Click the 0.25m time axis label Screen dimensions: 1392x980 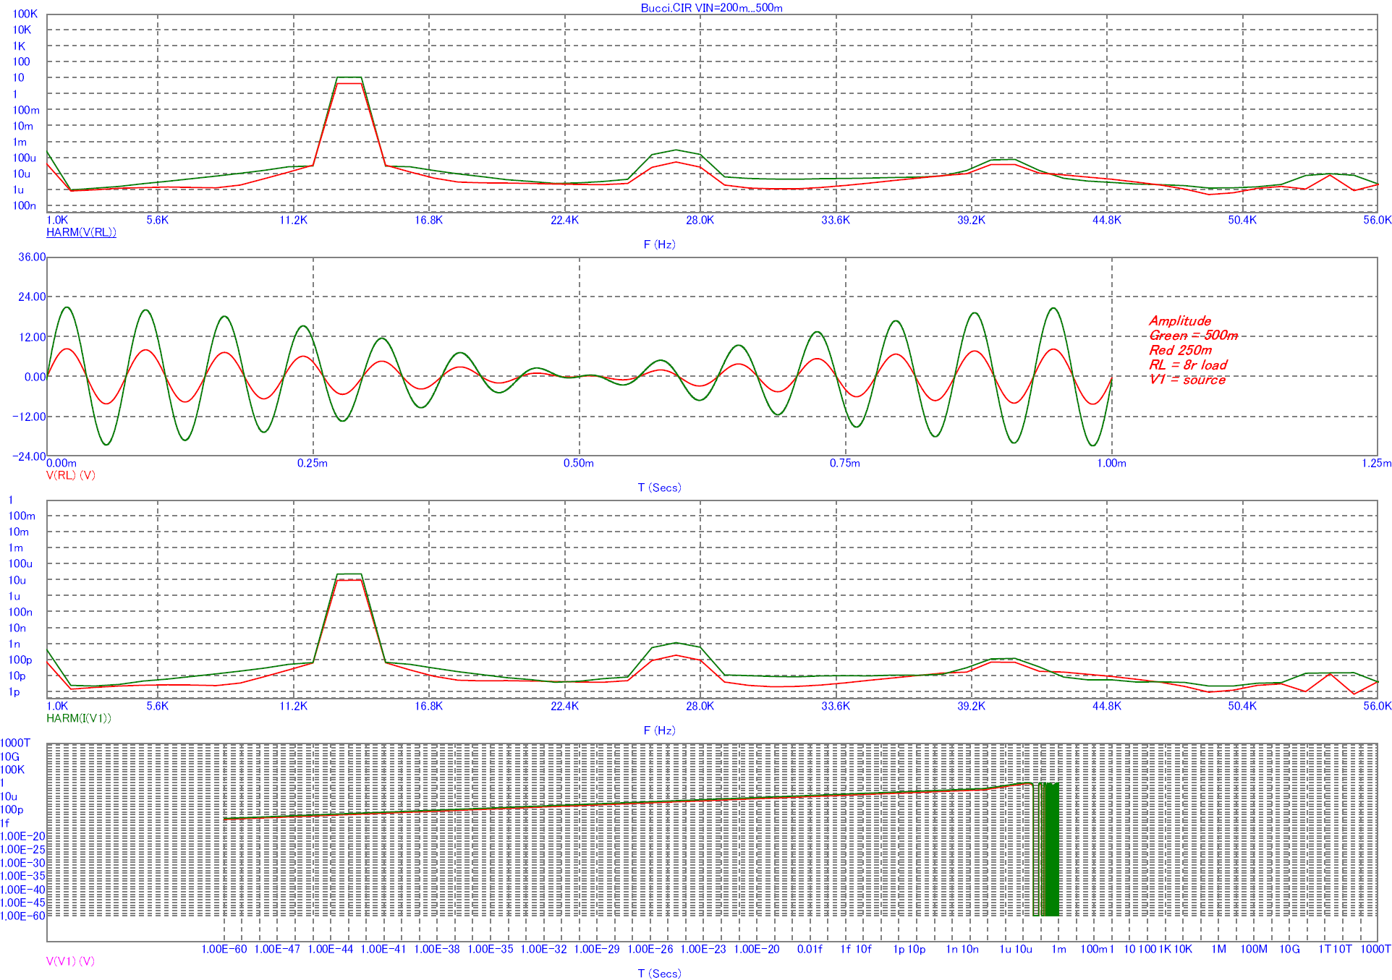(x=313, y=463)
